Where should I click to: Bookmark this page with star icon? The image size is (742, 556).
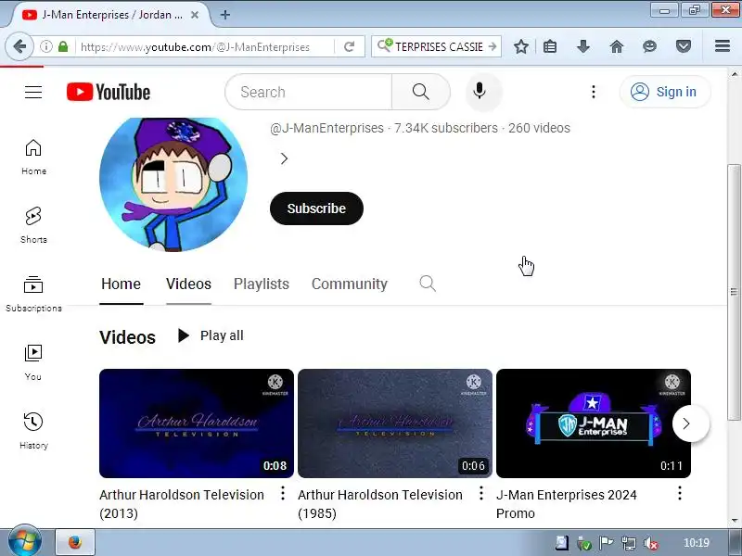tap(521, 47)
